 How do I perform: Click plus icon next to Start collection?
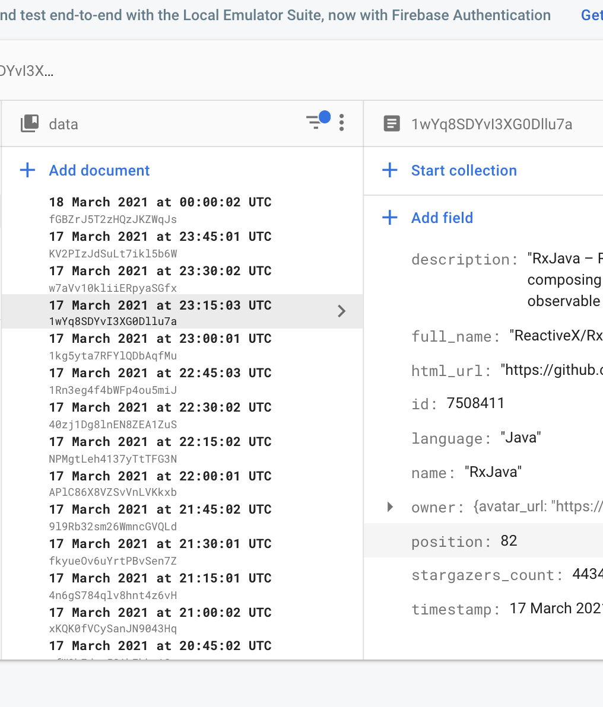point(390,170)
